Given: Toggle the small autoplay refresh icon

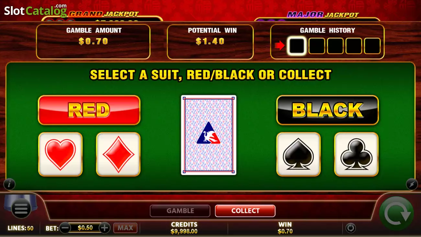Looking at the screenshot, I should point(350,228).
